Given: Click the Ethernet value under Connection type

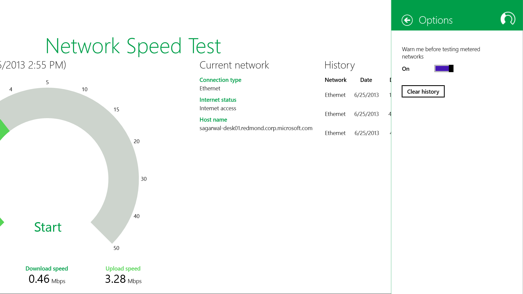Looking at the screenshot, I should pyautogui.click(x=210, y=88).
